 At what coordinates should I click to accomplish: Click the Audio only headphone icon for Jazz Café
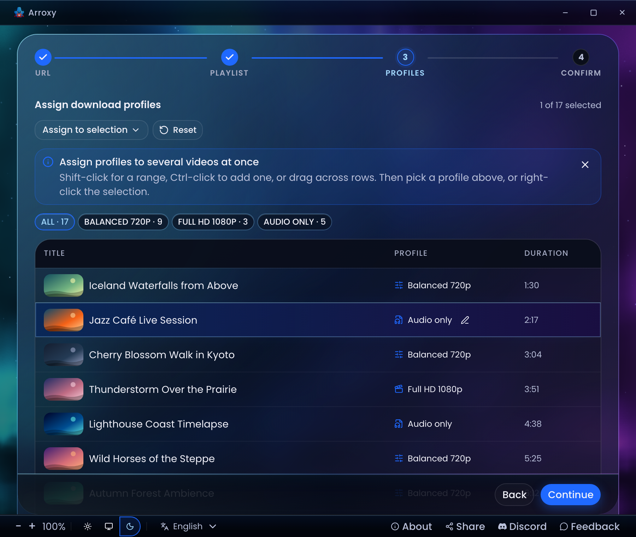click(399, 320)
